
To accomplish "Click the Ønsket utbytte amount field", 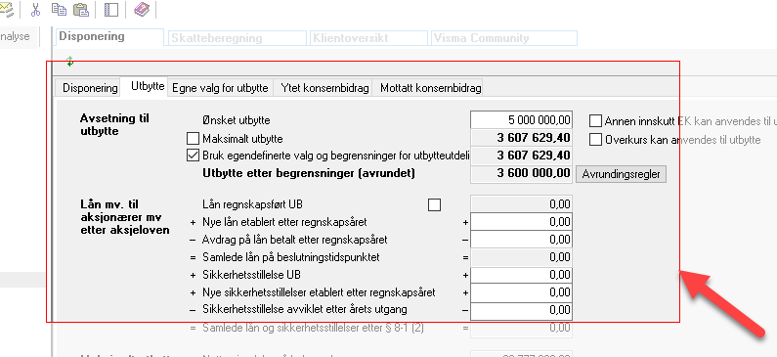I will point(521,120).
